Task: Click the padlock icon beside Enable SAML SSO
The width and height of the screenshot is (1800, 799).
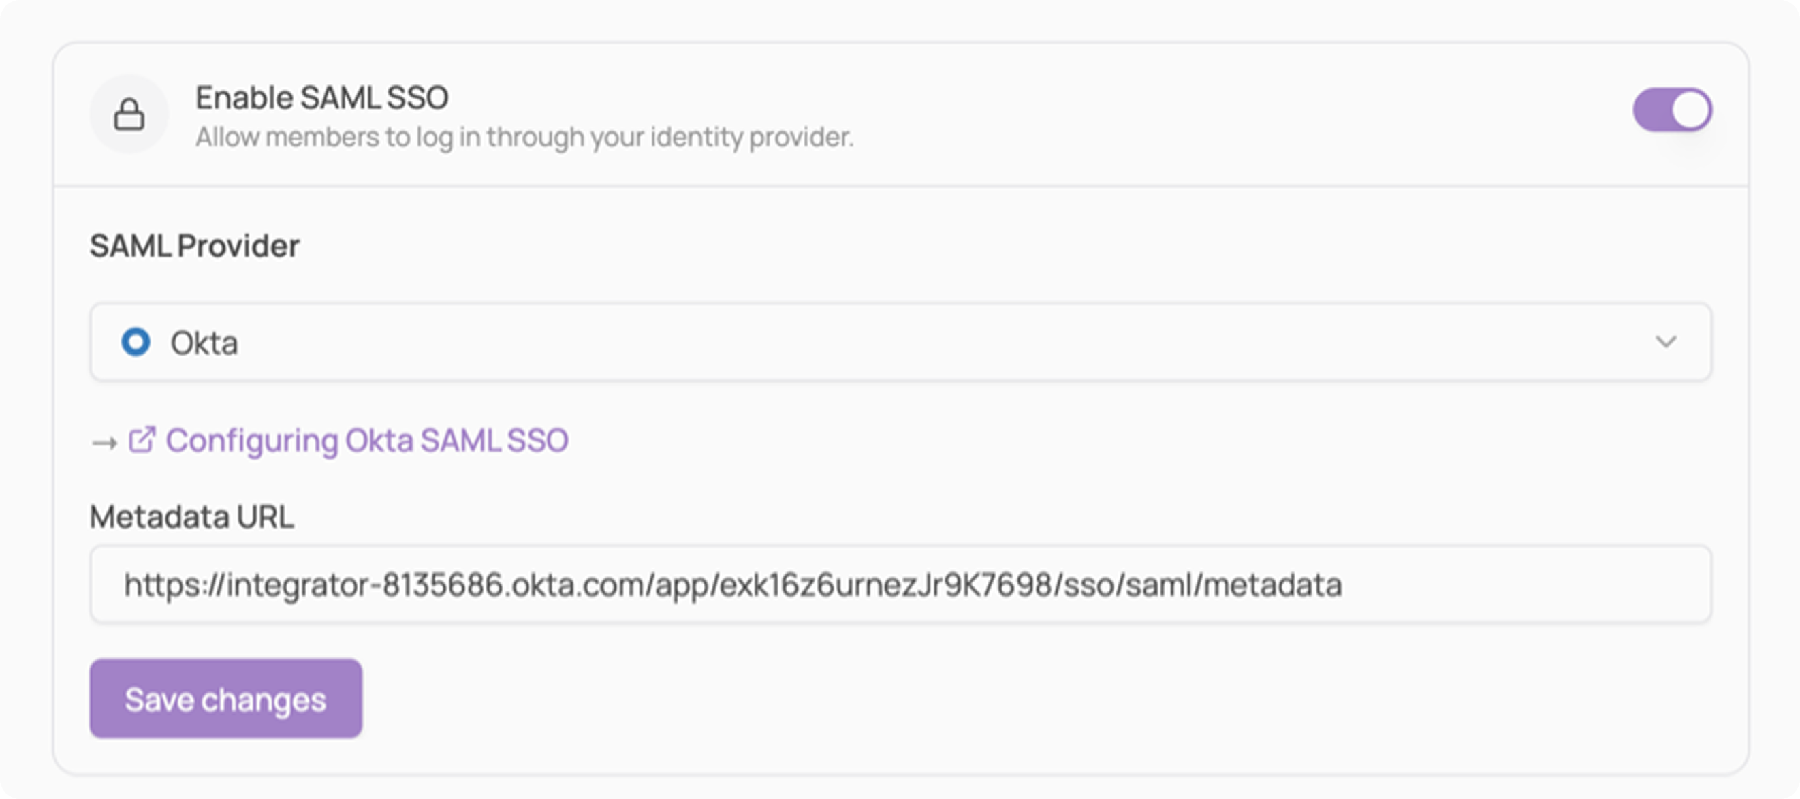Action: click(129, 114)
